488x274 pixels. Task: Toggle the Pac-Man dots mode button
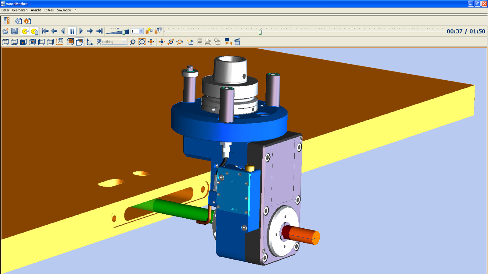(26, 31)
